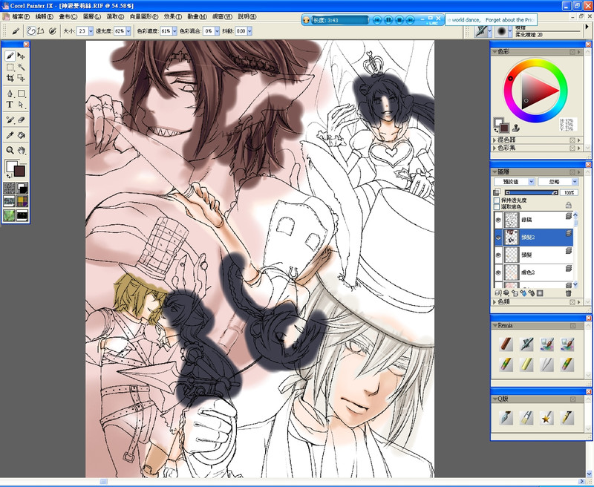Pick the first brown brush in Remia palette
Viewport: 594px width, 487px height.
(x=506, y=344)
